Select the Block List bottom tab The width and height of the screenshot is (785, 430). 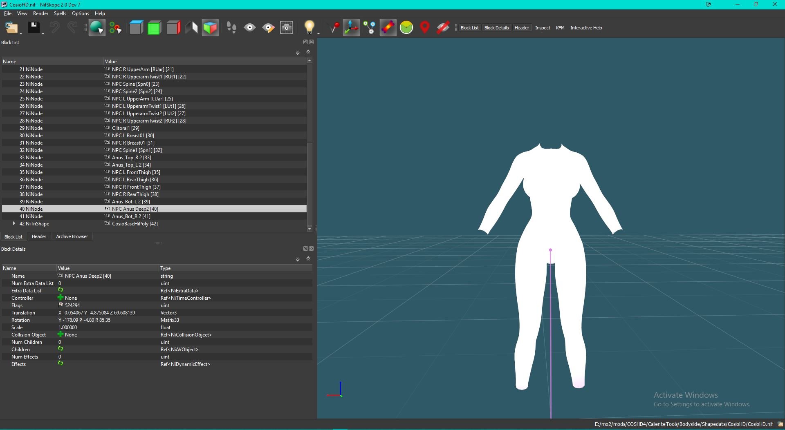(13, 237)
